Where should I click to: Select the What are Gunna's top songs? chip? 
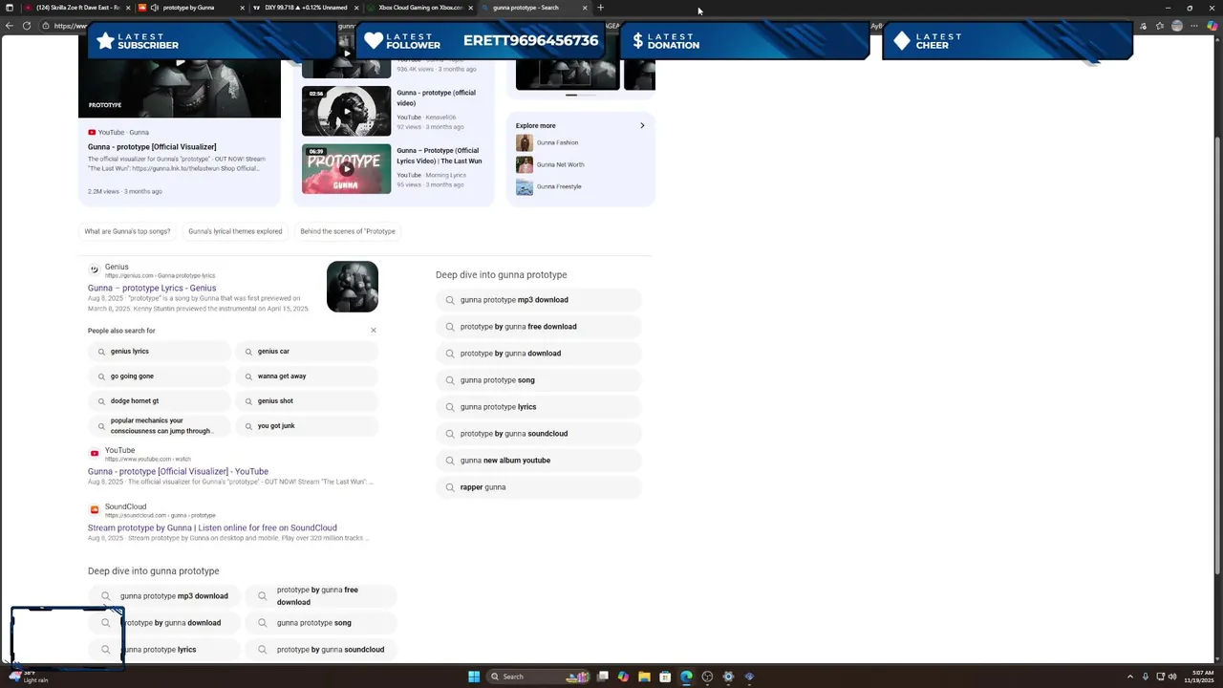point(127,231)
